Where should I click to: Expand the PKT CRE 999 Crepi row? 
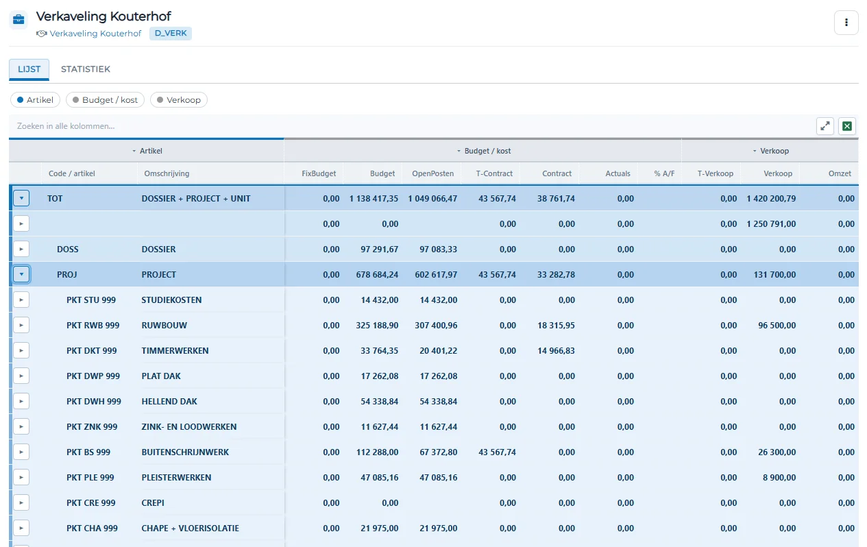click(21, 503)
